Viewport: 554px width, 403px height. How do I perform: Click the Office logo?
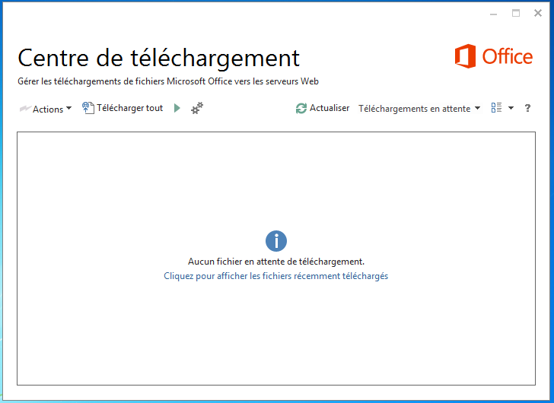pos(494,57)
